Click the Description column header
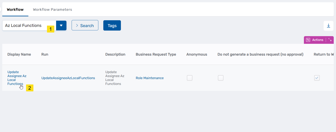 point(115,54)
